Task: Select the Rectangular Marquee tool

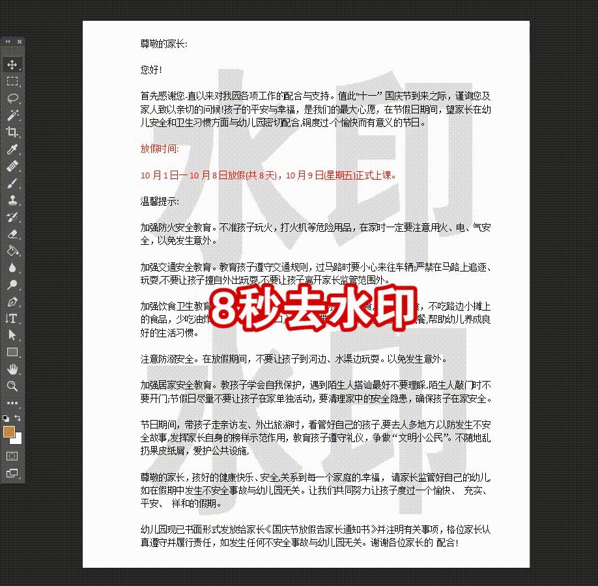Action: (12, 81)
